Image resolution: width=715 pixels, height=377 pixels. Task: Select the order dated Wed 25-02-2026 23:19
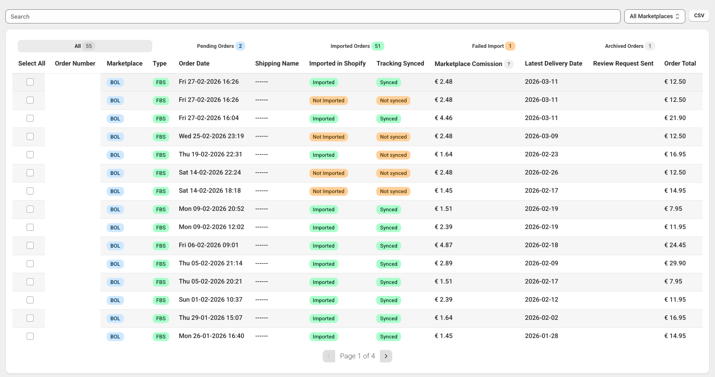pyautogui.click(x=30, y=136)
